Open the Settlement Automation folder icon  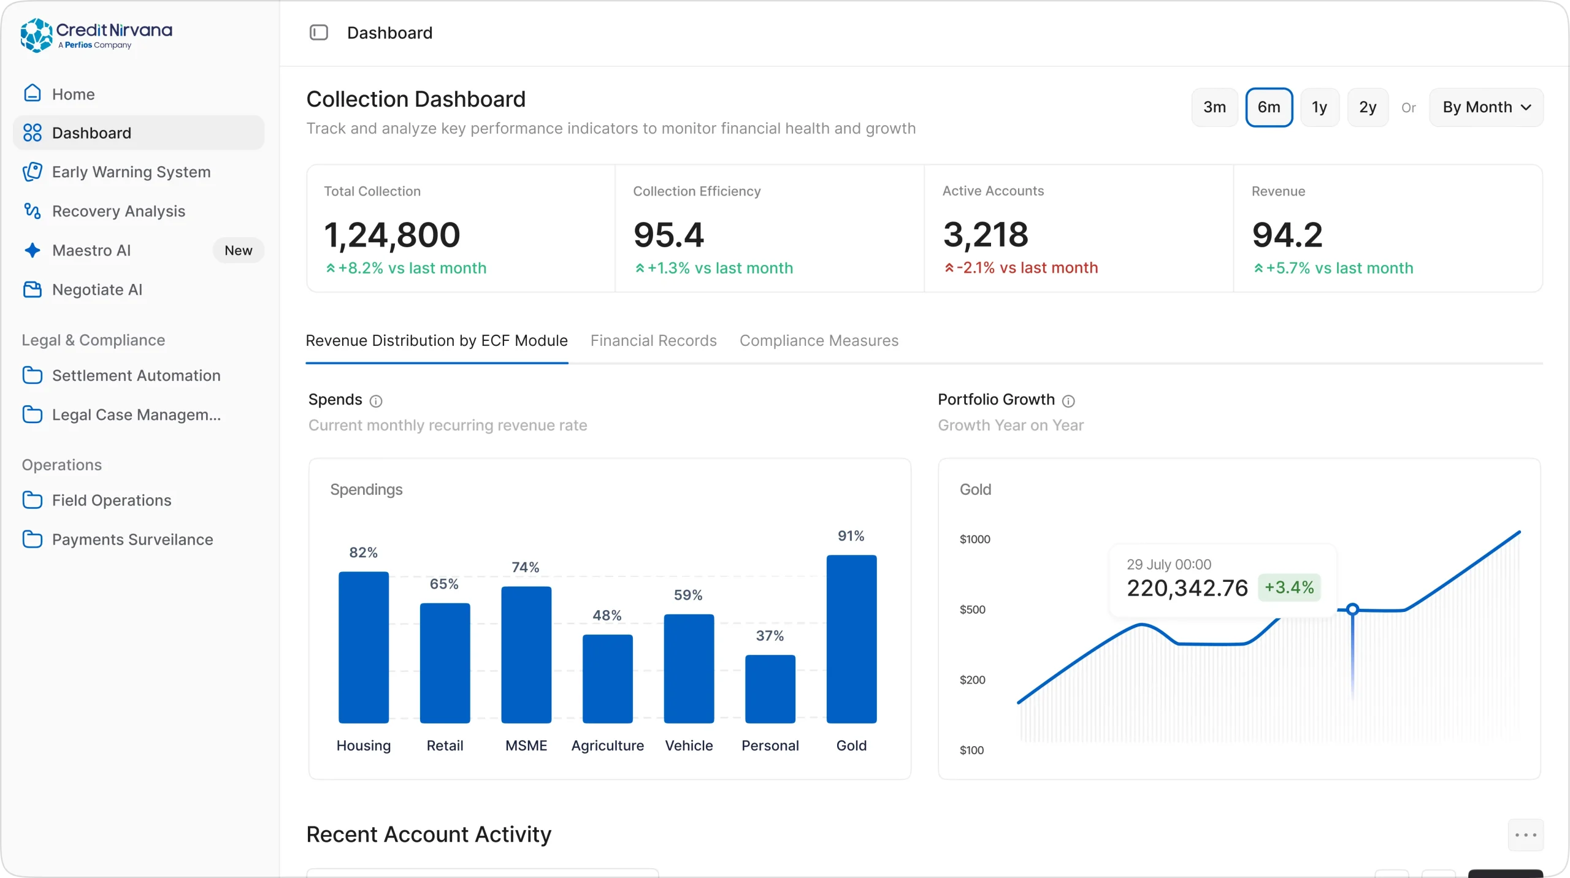[33, 375]
